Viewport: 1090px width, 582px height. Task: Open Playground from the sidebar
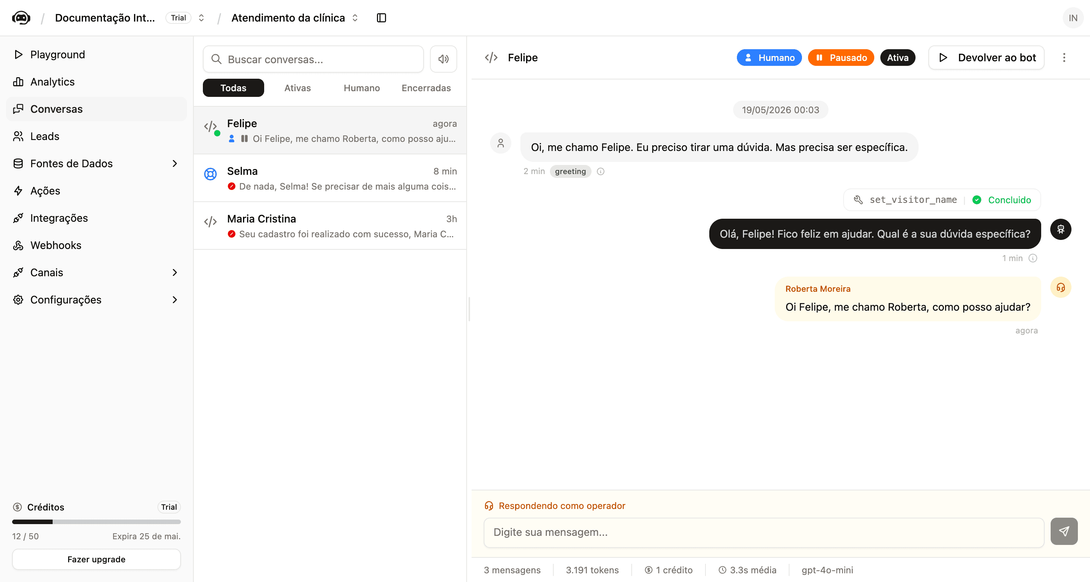pos(97,54)
